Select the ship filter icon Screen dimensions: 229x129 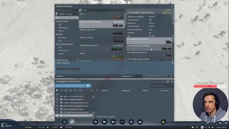tap(75, 90)
